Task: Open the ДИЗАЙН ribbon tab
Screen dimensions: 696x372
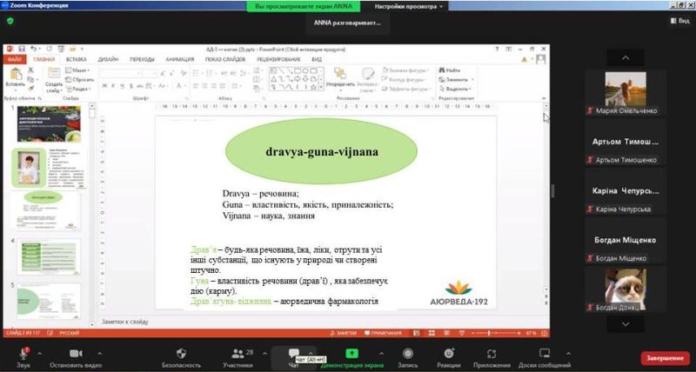Action: pos(109,59)
